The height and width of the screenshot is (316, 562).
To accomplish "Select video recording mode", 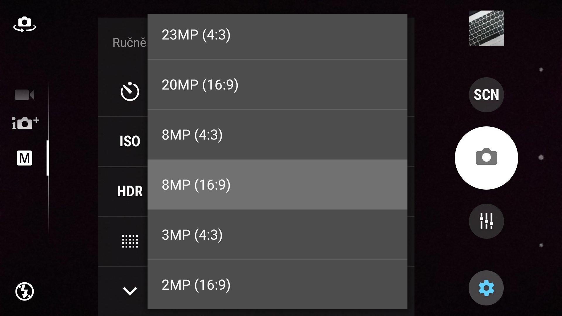I will tap(25, 95).
